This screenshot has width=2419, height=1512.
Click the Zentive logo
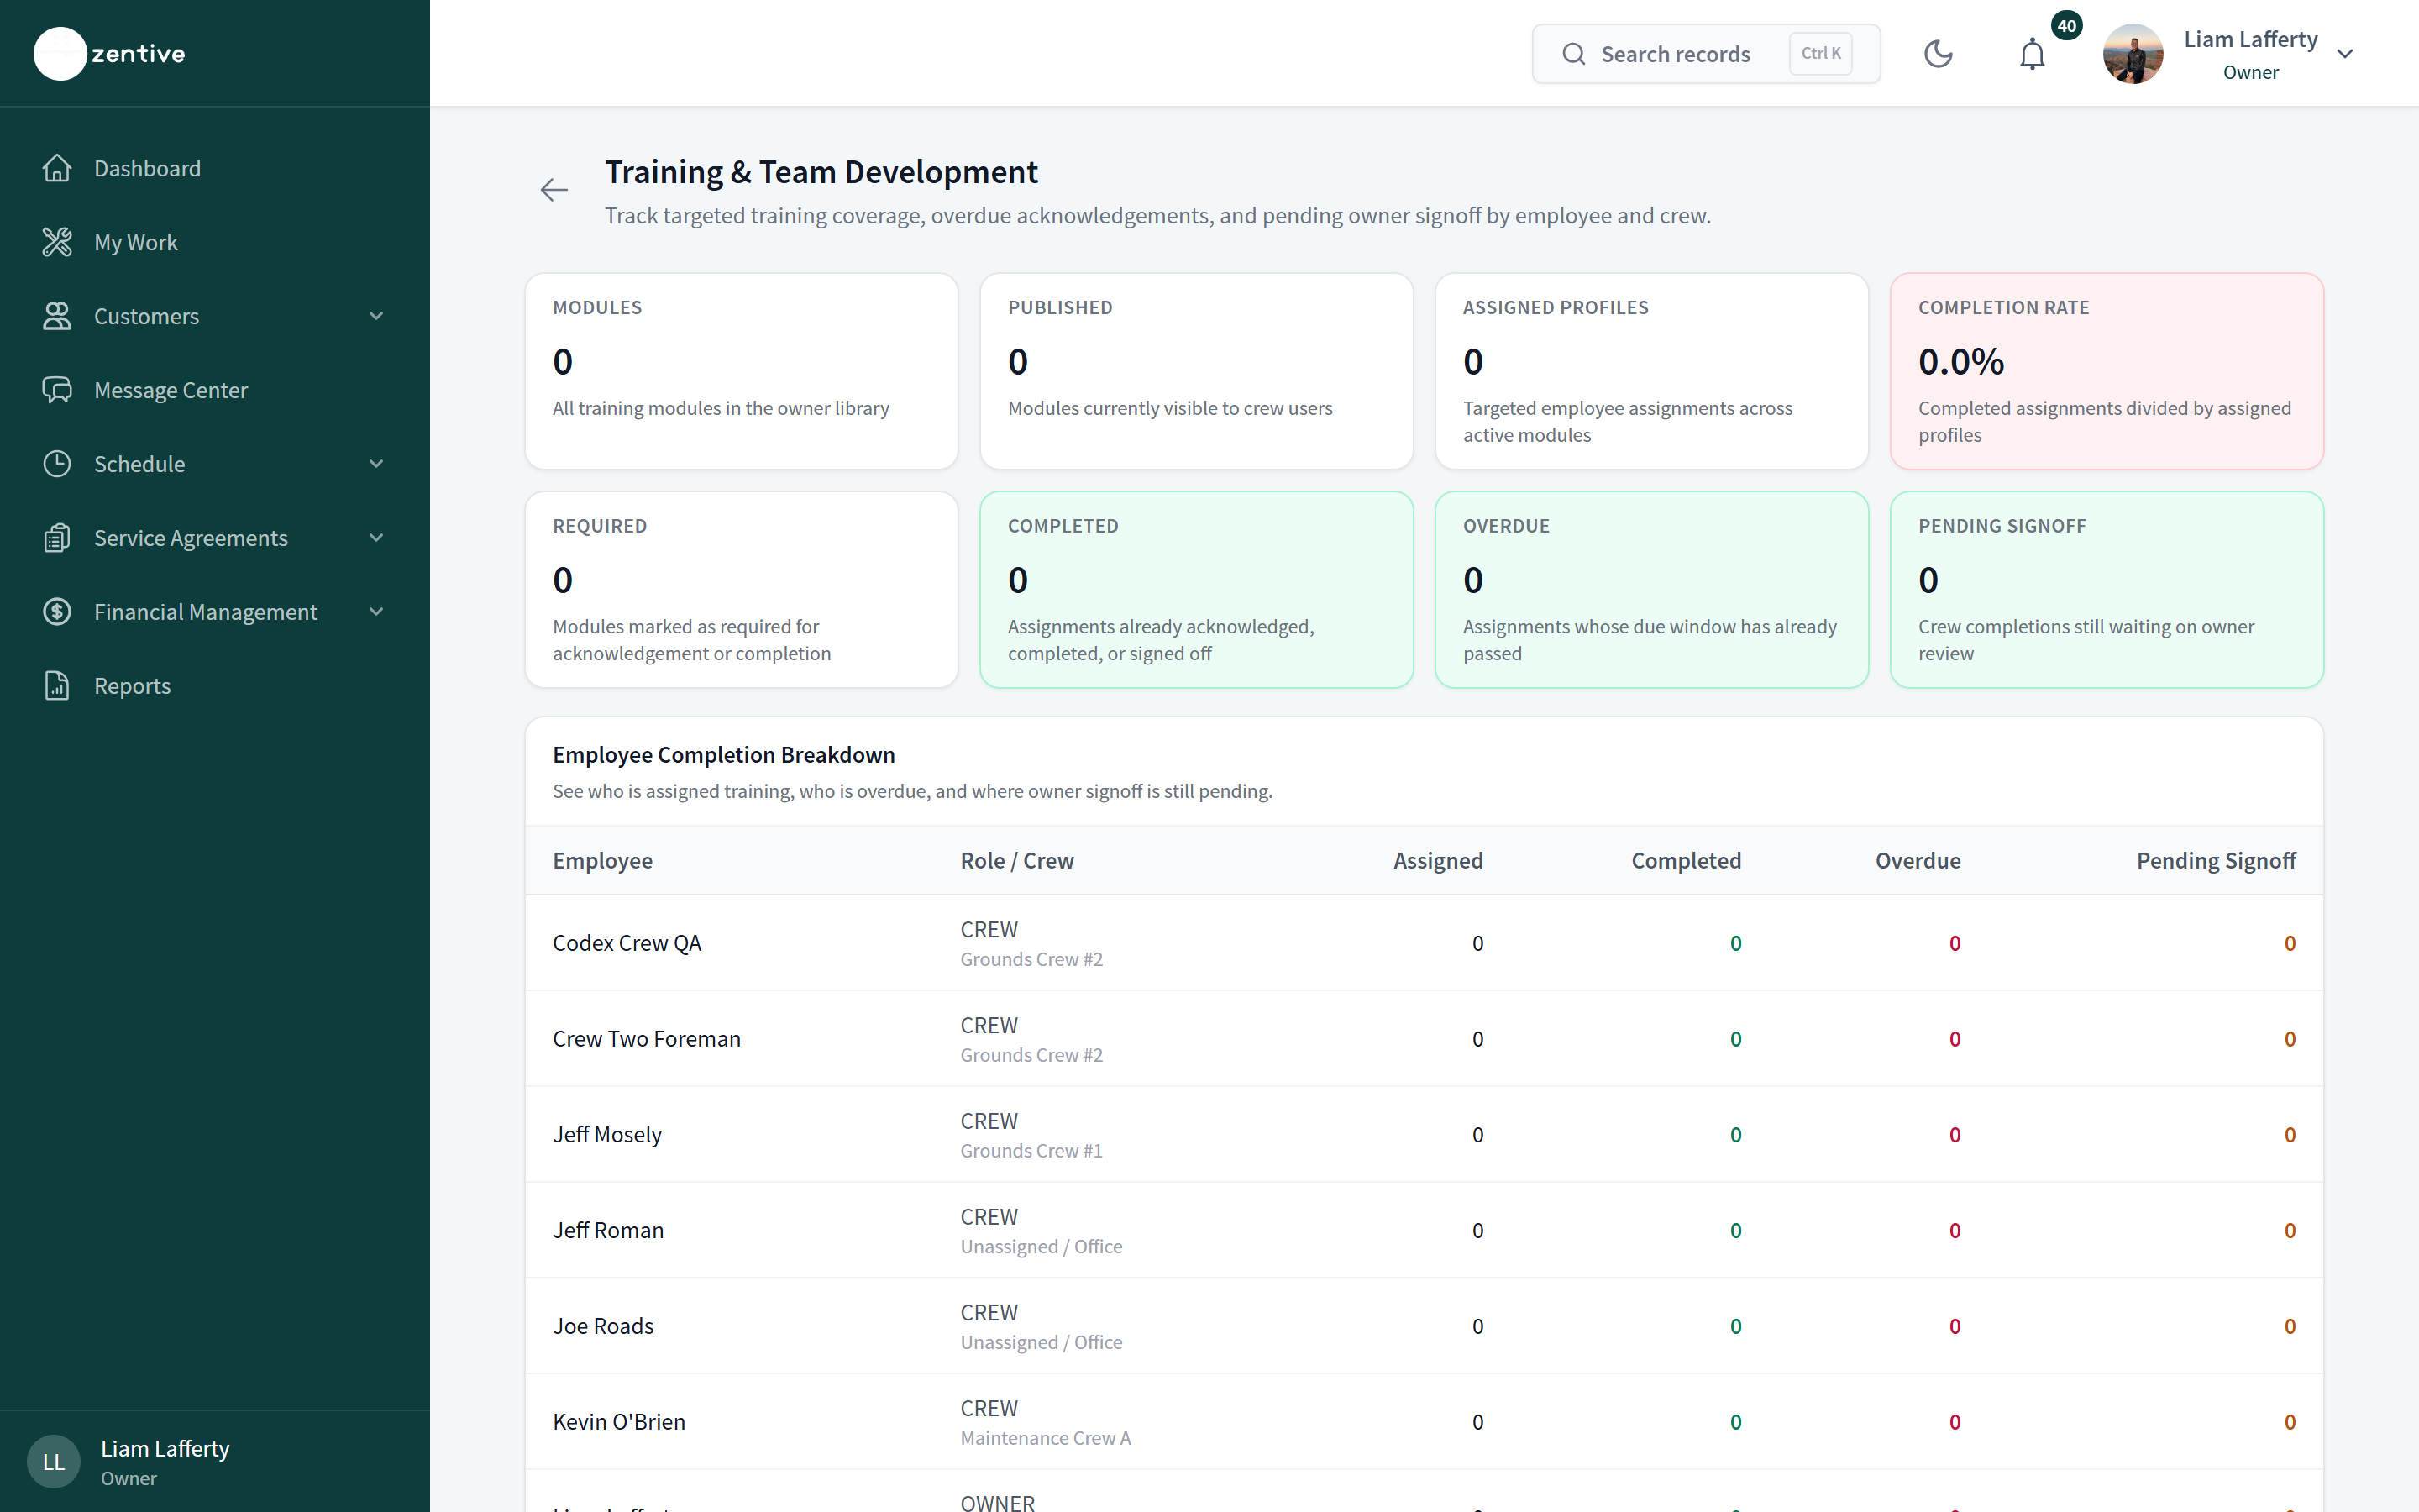(110, 54)
